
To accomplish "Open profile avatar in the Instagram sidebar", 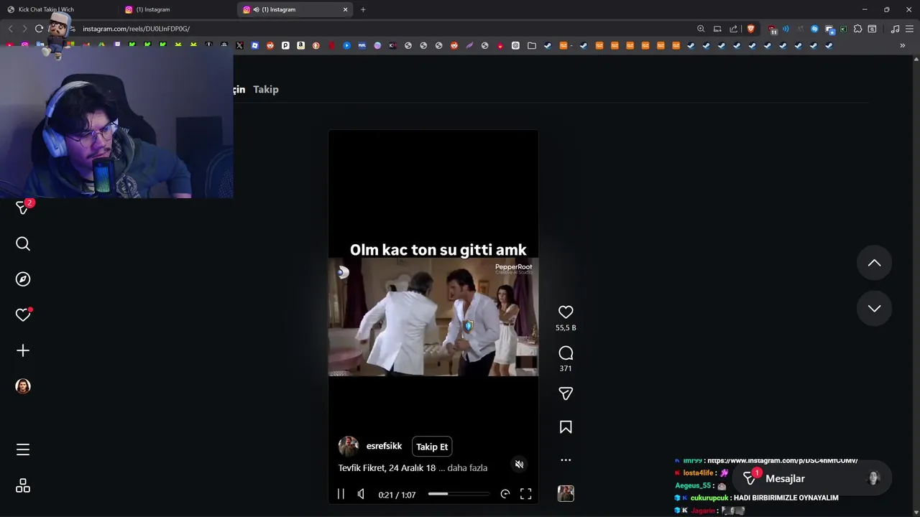I will pos(23,386).
